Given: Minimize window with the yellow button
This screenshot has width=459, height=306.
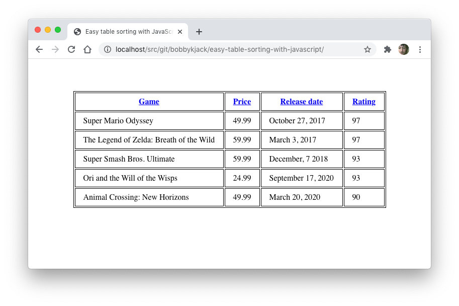Looking at the screenshot, I should pyautogui.click(x=48, y=30).
